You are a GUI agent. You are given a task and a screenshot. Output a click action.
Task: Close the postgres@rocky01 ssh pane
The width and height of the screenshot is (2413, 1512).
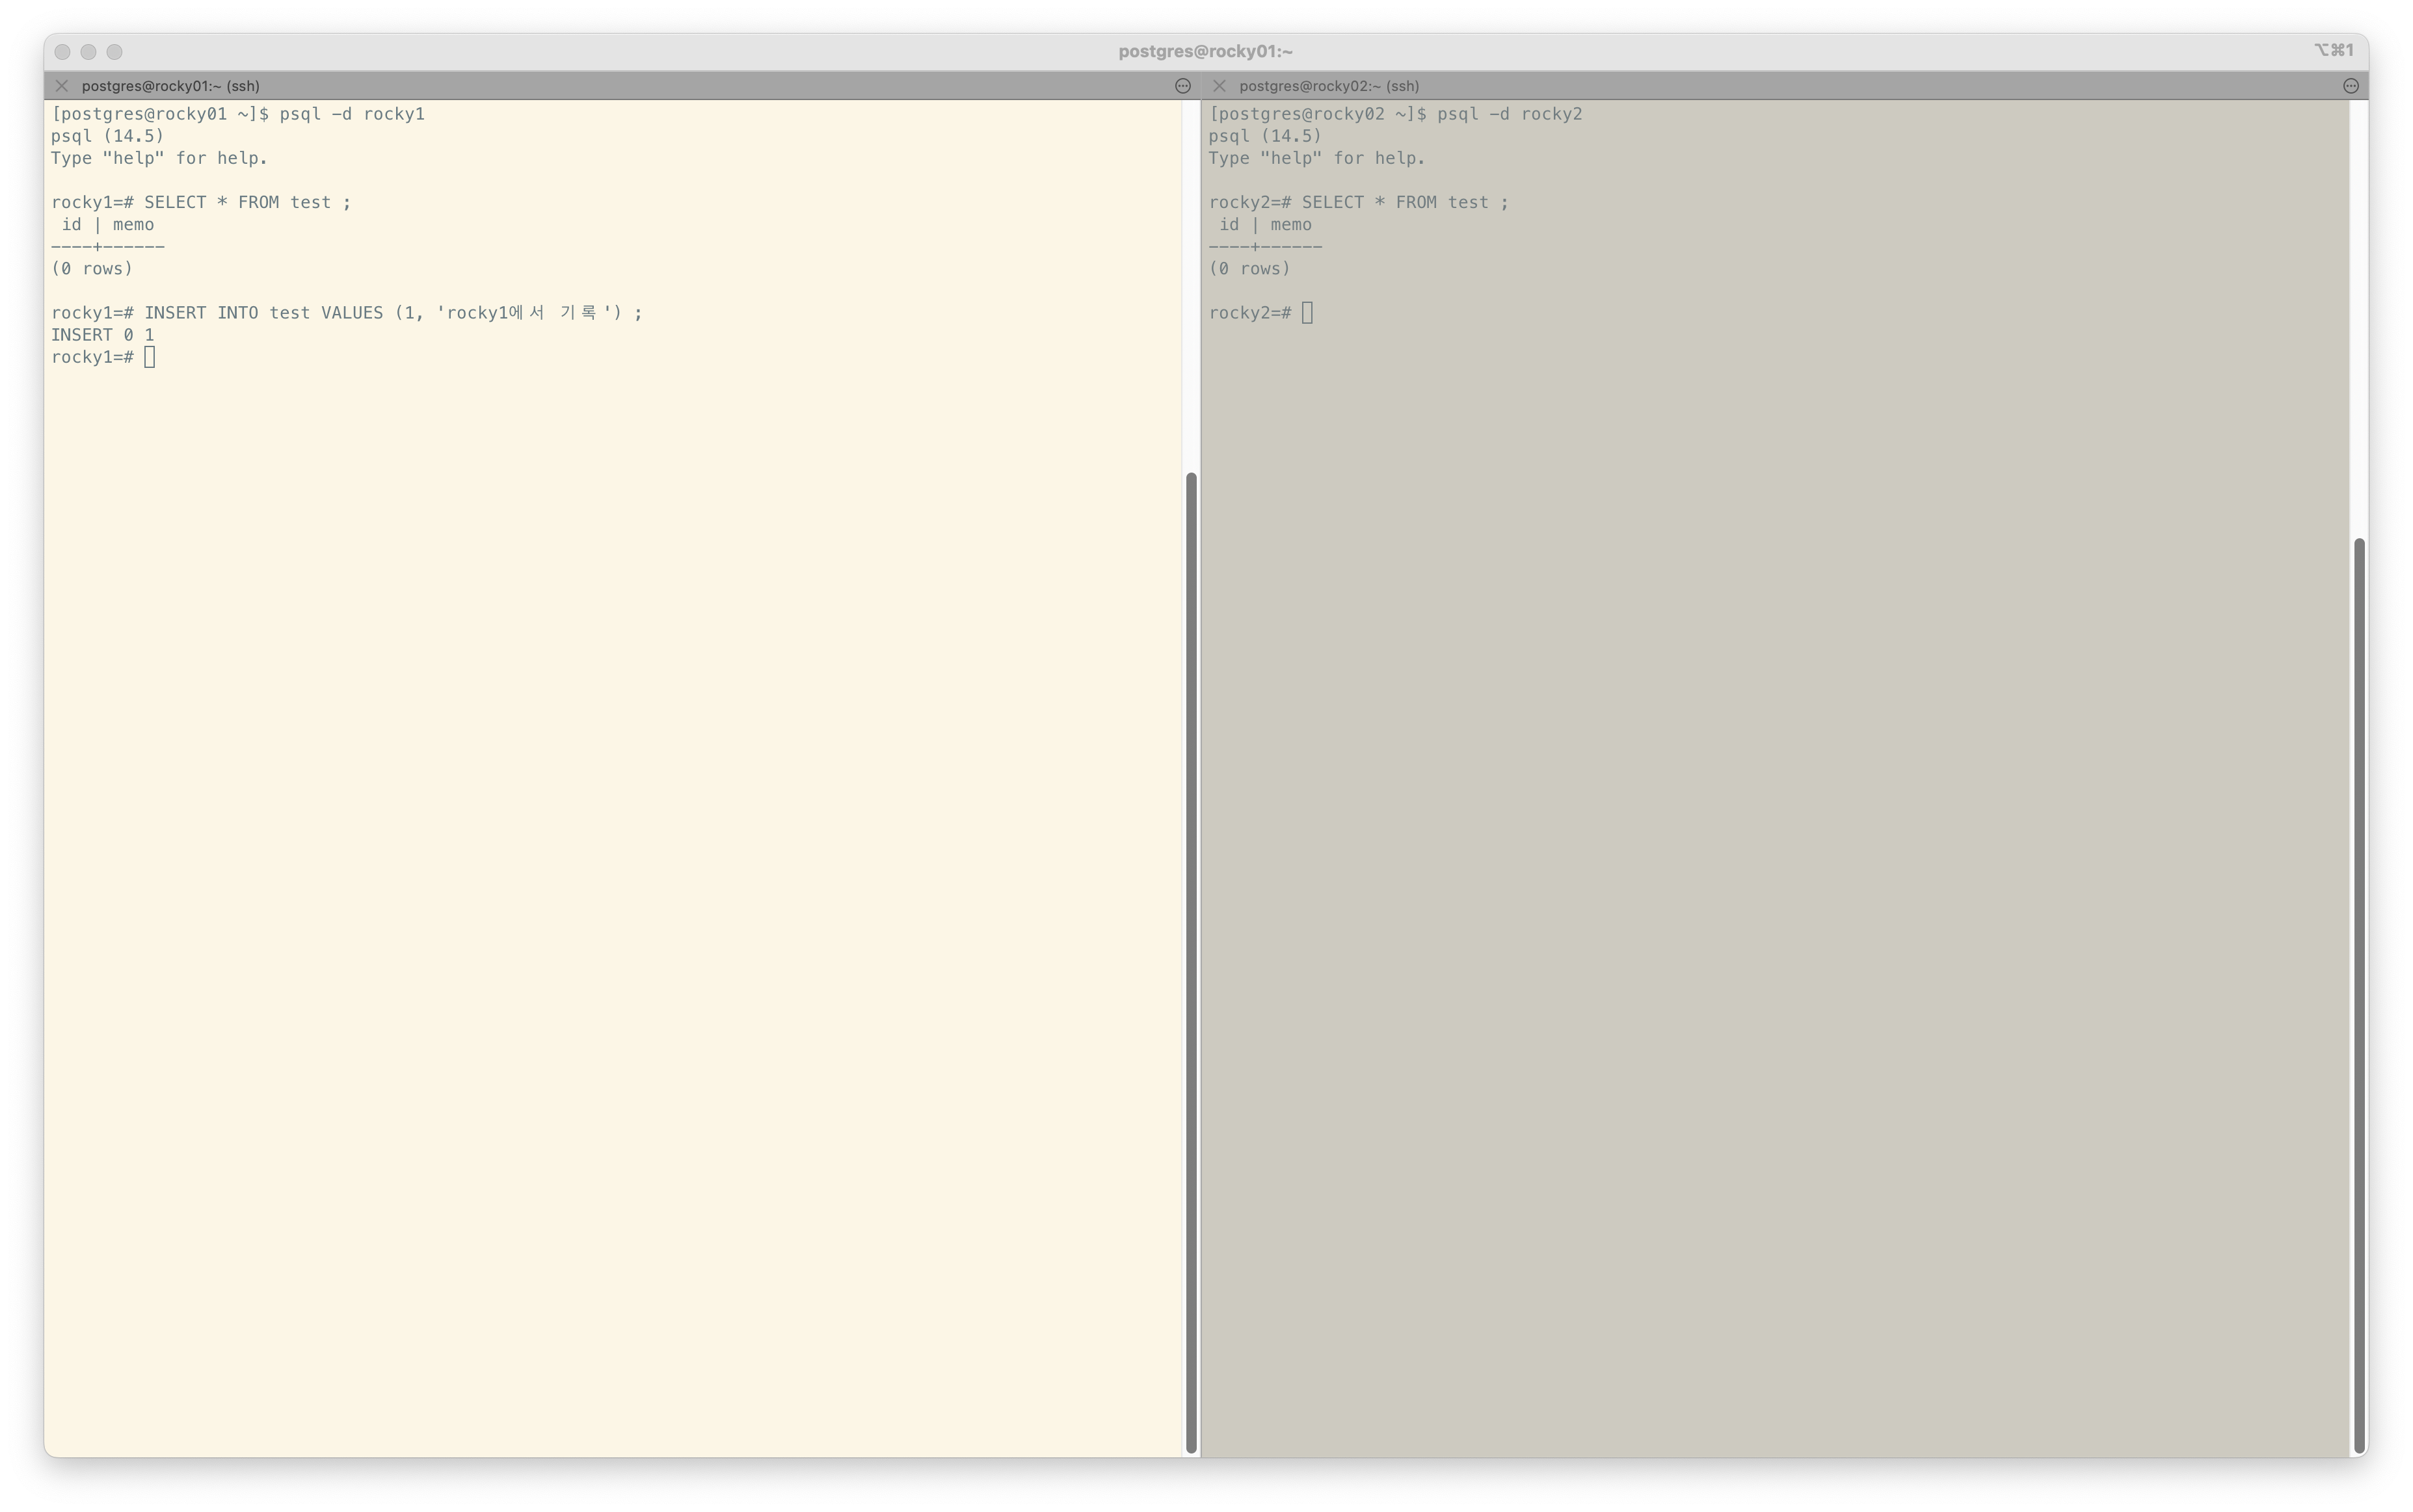click(62, 86)
